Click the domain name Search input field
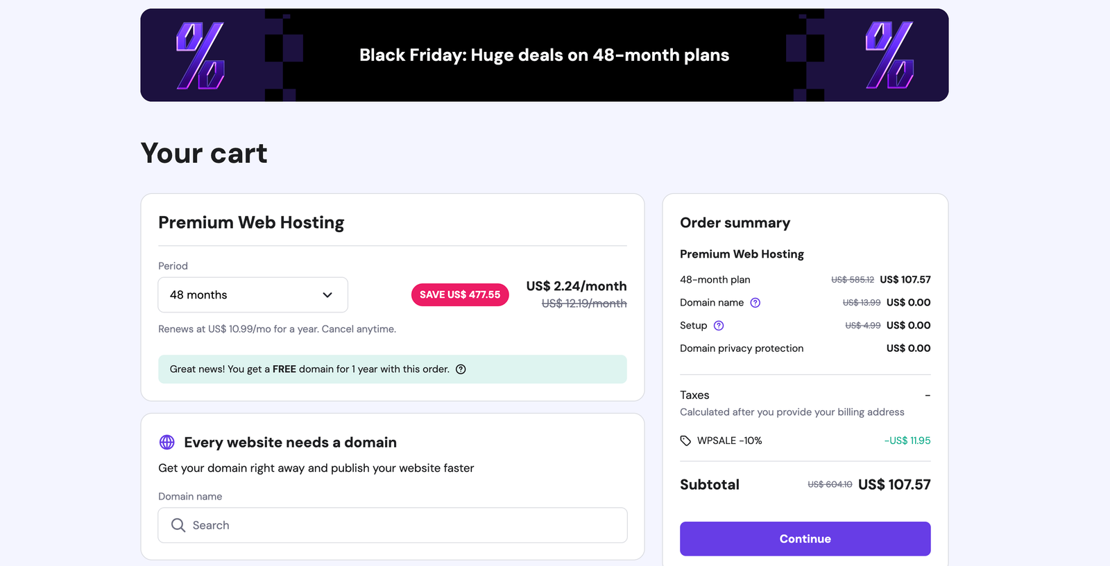 [392, 525]
